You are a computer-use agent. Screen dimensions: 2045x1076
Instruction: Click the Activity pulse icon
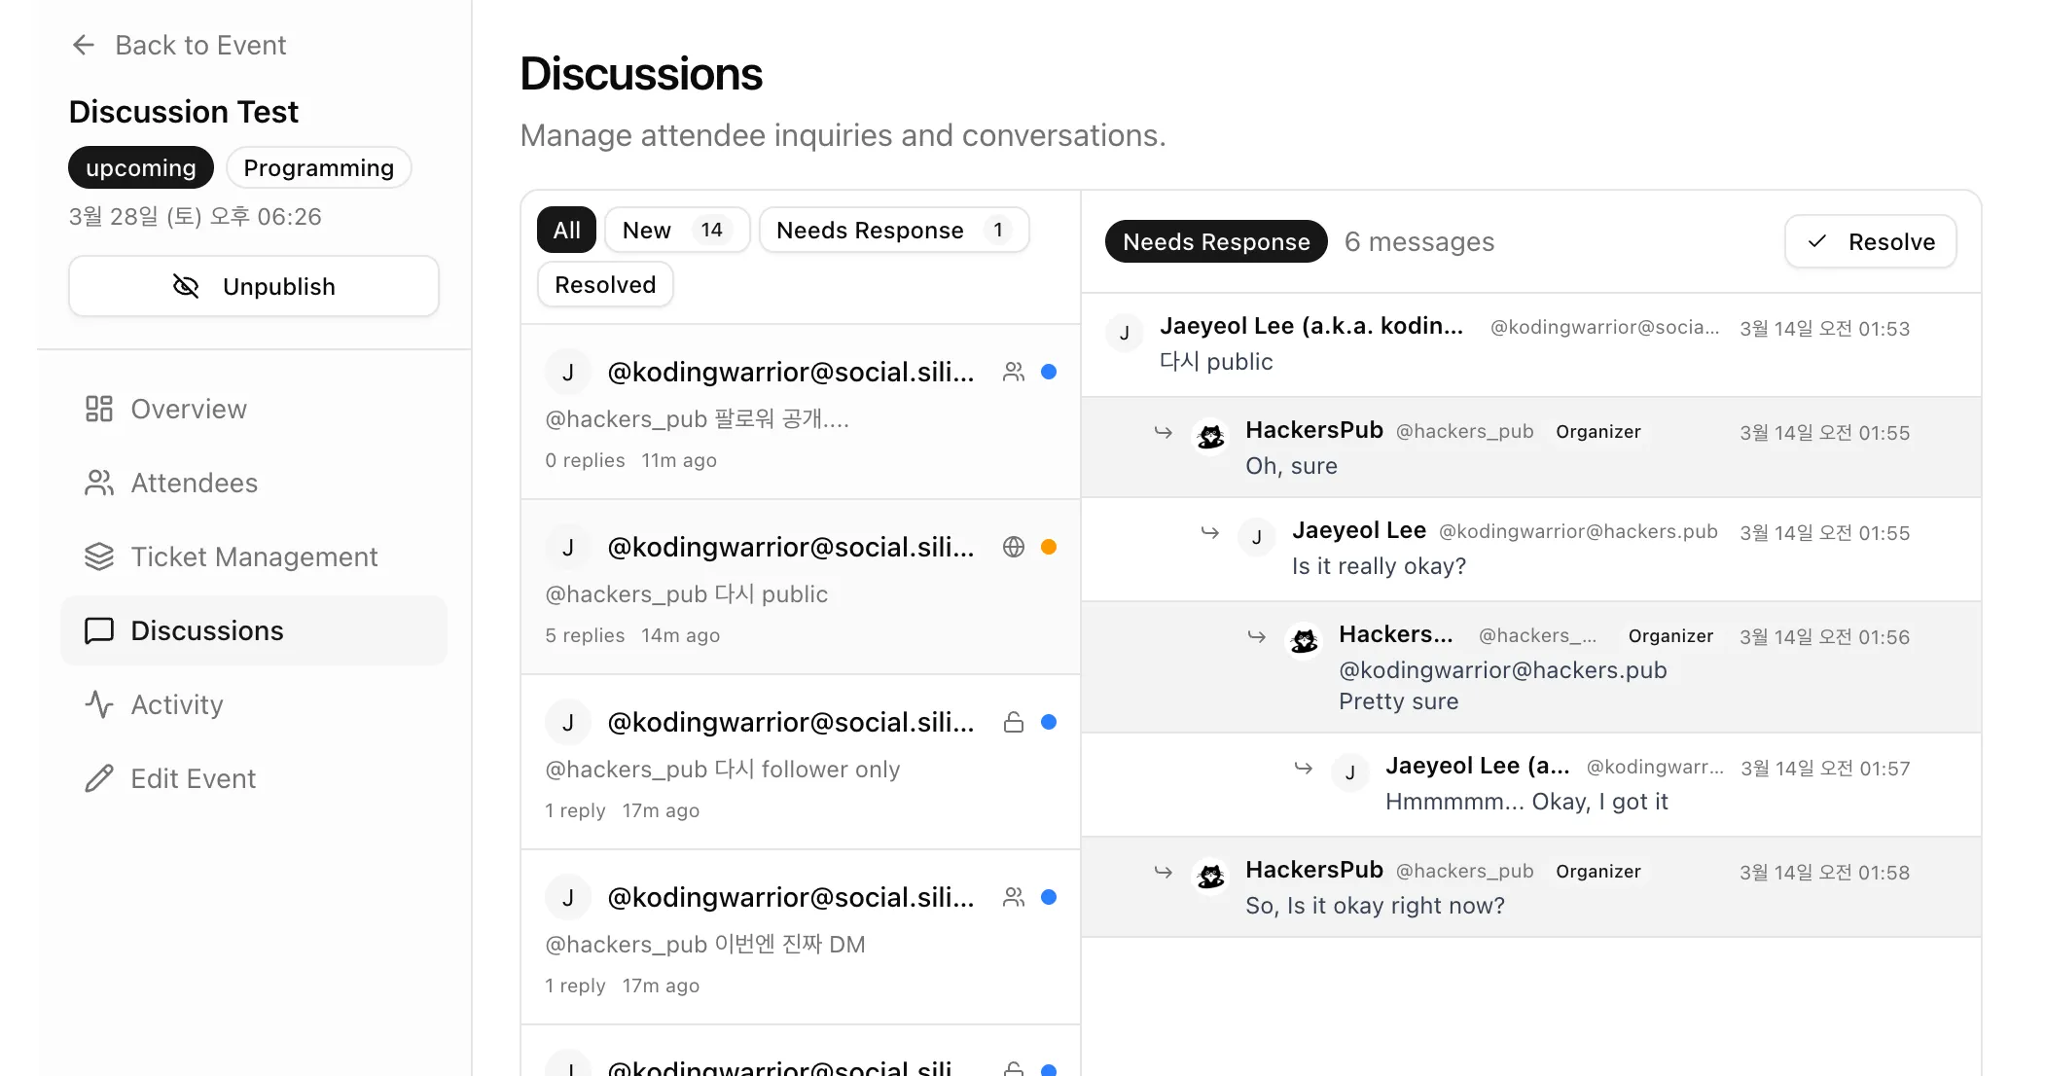(x=99, y=704)
